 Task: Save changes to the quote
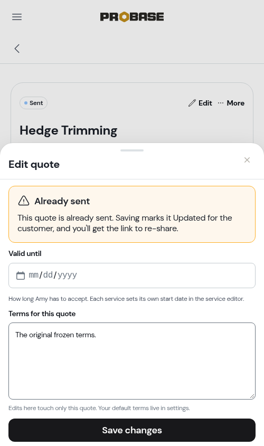pyautogui.click(x=132, y=430)
